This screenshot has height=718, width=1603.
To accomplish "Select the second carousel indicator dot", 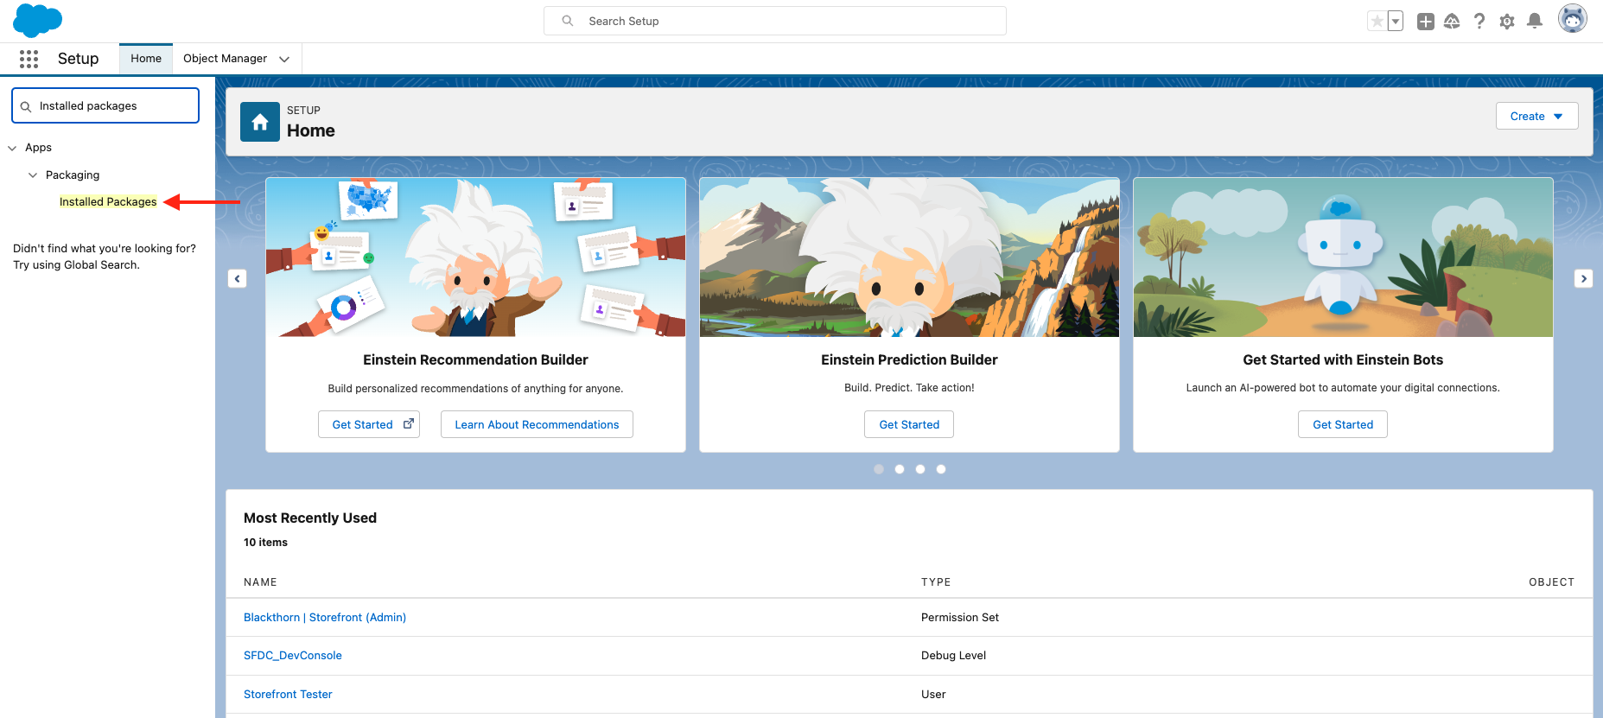I will click(900, 469).
